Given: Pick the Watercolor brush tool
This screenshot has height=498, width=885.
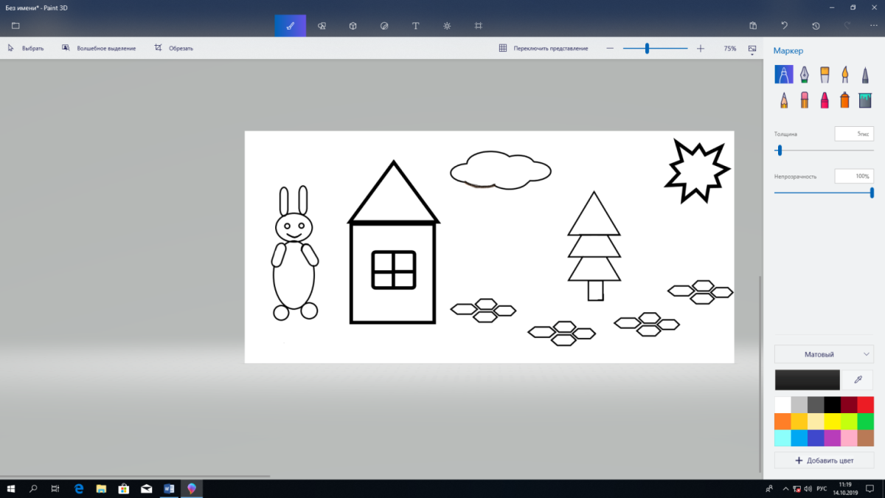Looking at the screenshot, I should tap(845, 75).
